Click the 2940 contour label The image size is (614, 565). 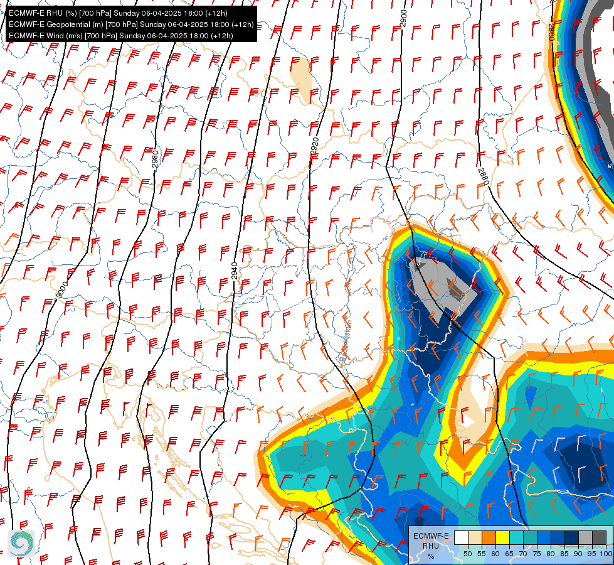click(234, 271)
